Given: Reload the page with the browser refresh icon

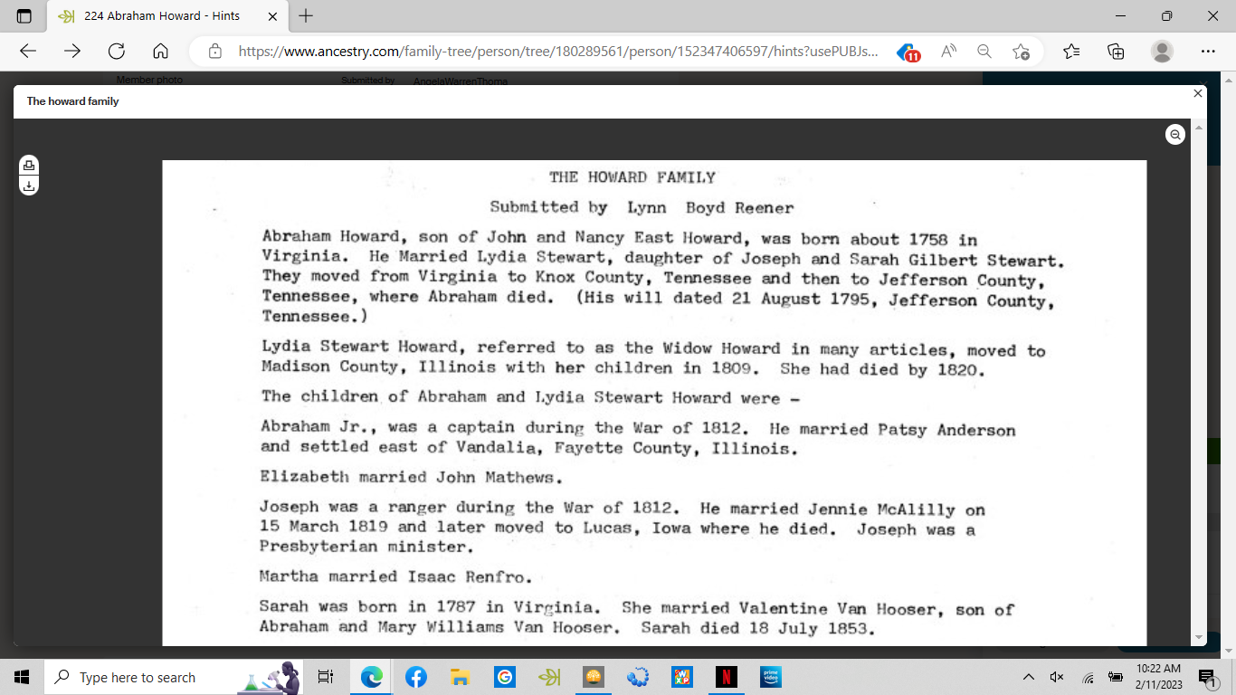Looking at the screenshot, I should (x=117, y=51).
